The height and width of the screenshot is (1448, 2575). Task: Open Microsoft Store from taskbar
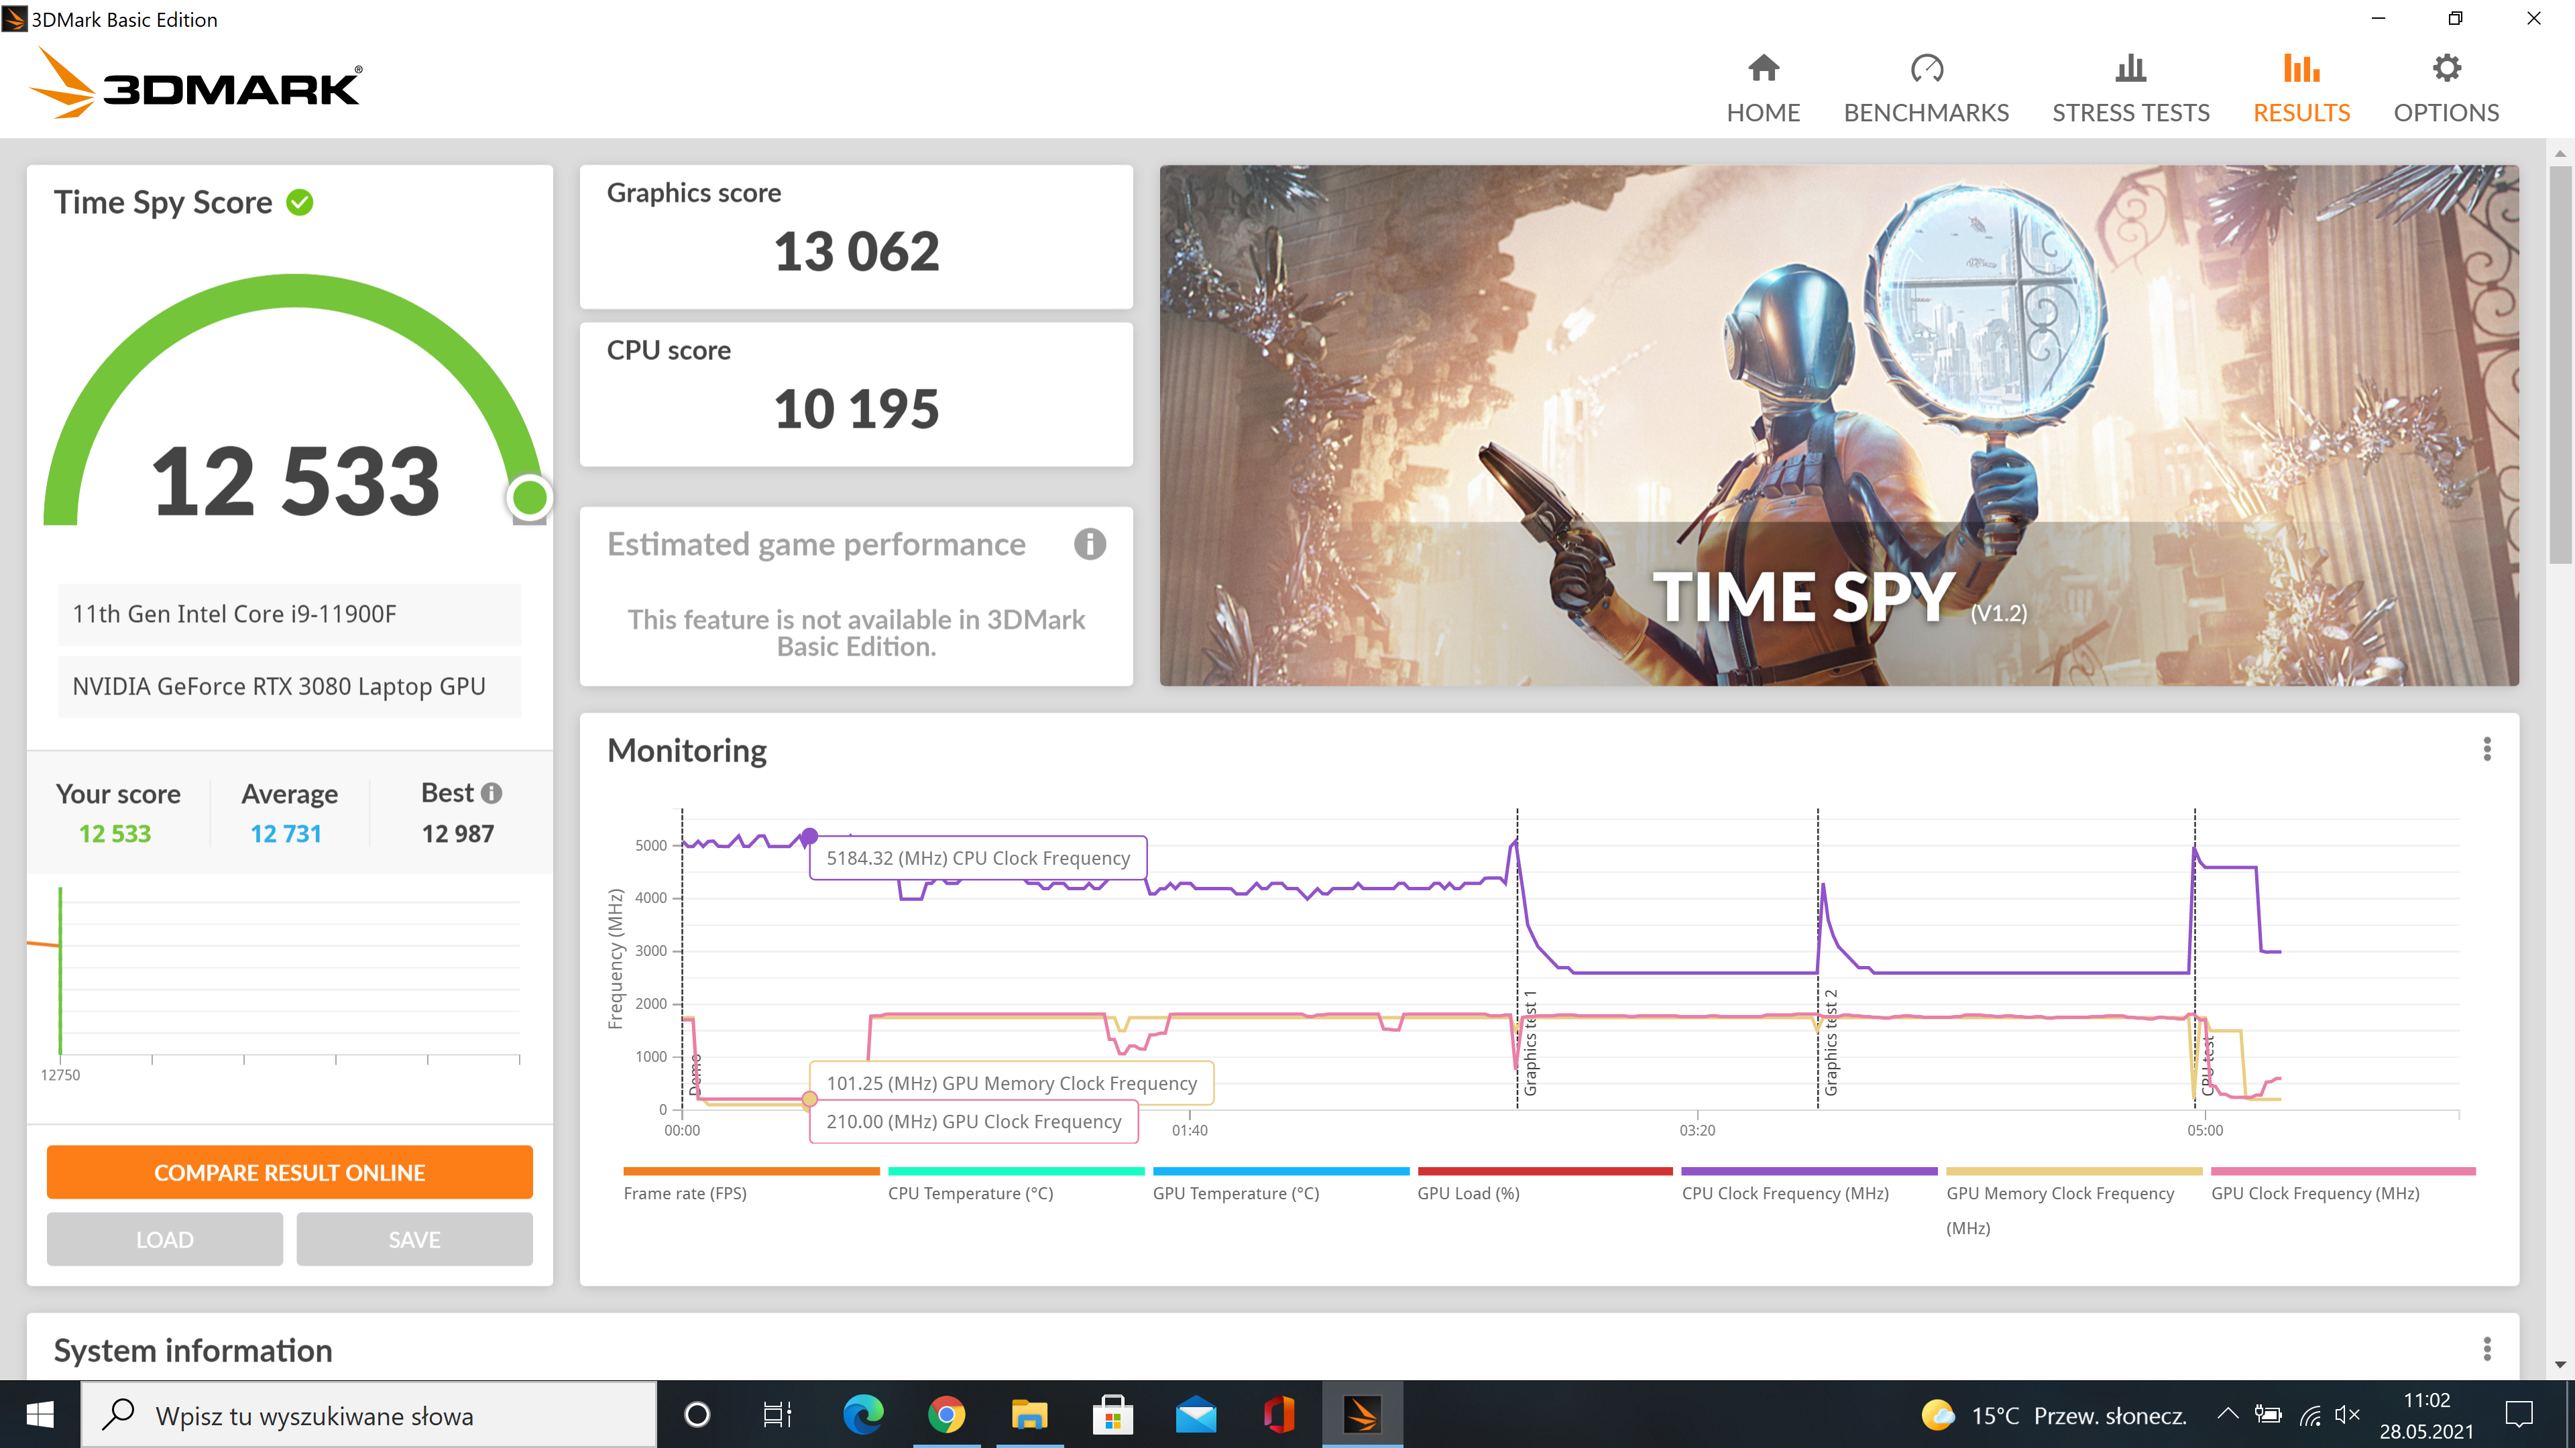pyautogui.click(x=1112, y=1415)
